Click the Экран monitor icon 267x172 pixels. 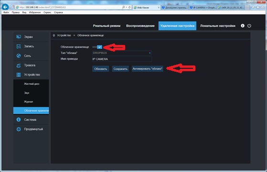[x=19, y=37]
